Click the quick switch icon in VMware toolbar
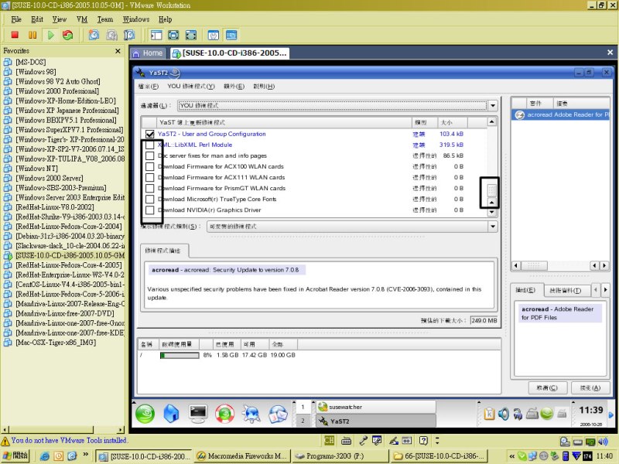The image size is (619, 464). point(191,35)
